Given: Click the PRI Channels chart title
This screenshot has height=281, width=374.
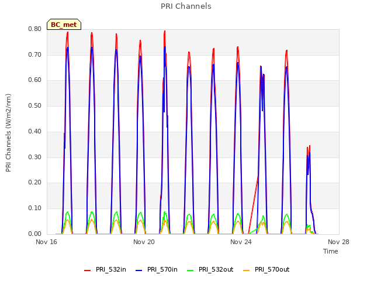Looking at the screenshot, I should click(x=186, y=6).
